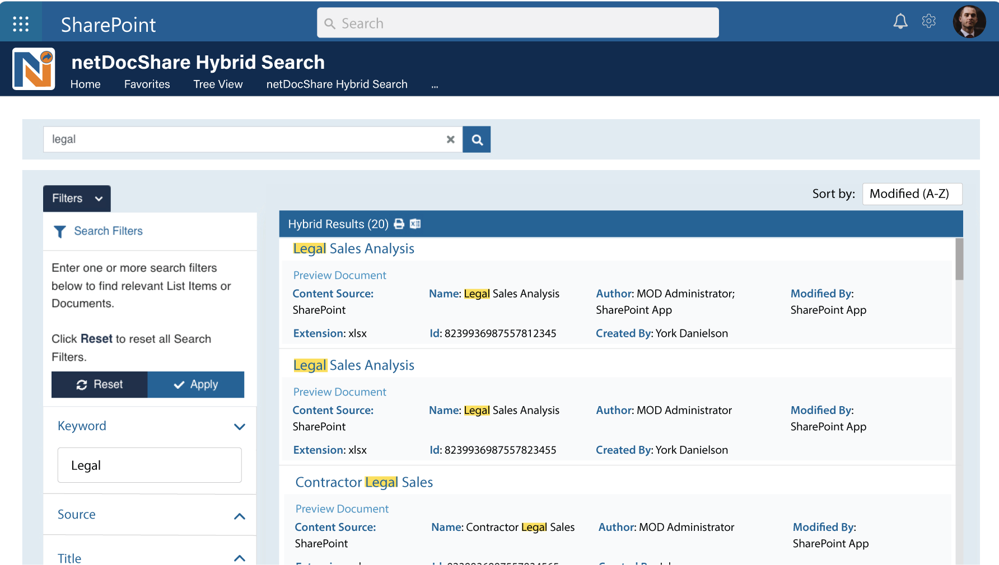Preview Document for result Id ending 823455
The height and width of the screenshot is (565, 999).
click(x=340, y=392)
